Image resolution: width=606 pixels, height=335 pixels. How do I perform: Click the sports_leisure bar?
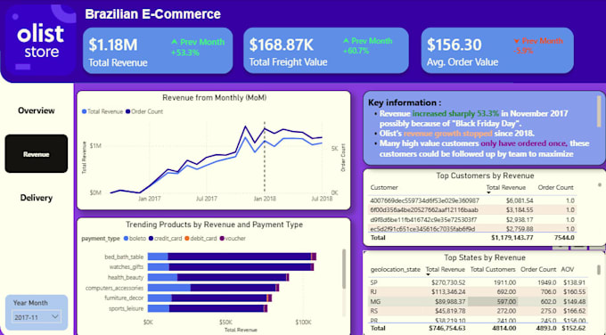click(x=208, y=308)
